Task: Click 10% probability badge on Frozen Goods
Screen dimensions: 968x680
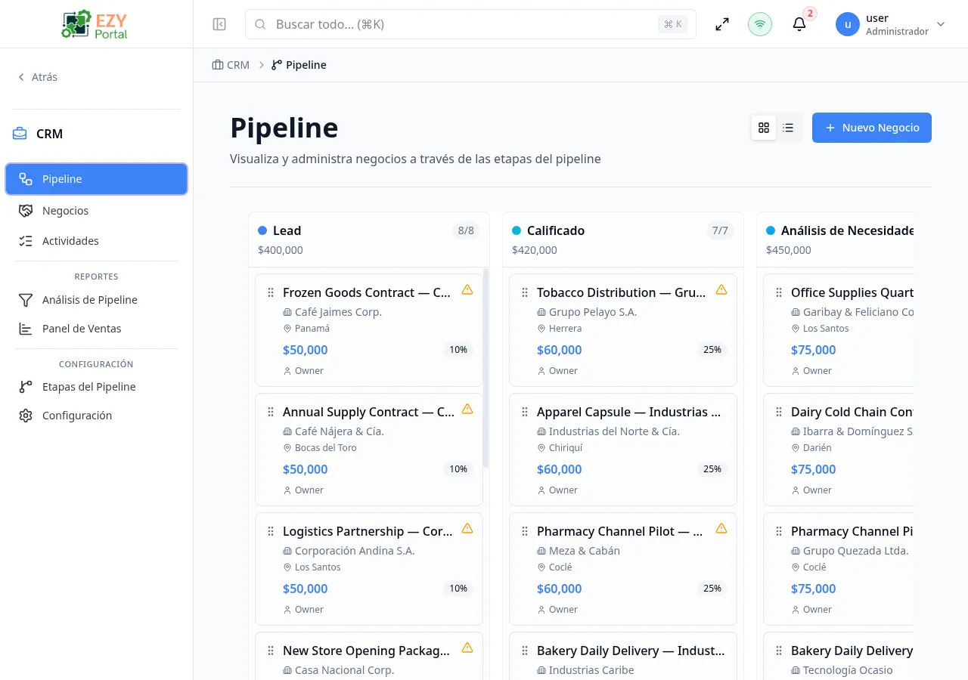Action: 458,350
